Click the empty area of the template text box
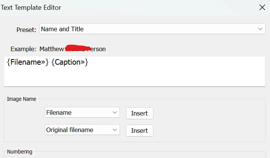This screenshot has width=270, height=158. [135, 77]
